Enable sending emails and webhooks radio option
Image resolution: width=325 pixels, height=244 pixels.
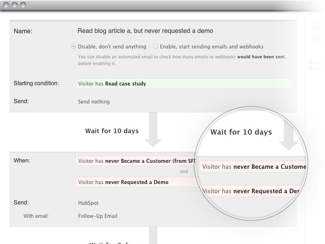(156, 46)
